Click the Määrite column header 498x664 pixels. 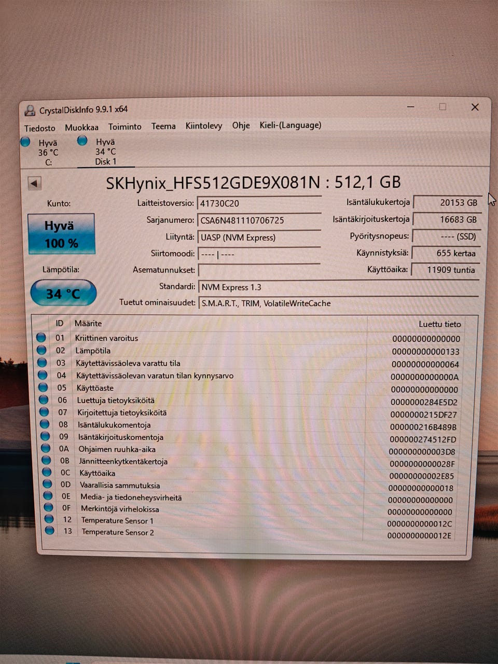(x=88, y=323)
